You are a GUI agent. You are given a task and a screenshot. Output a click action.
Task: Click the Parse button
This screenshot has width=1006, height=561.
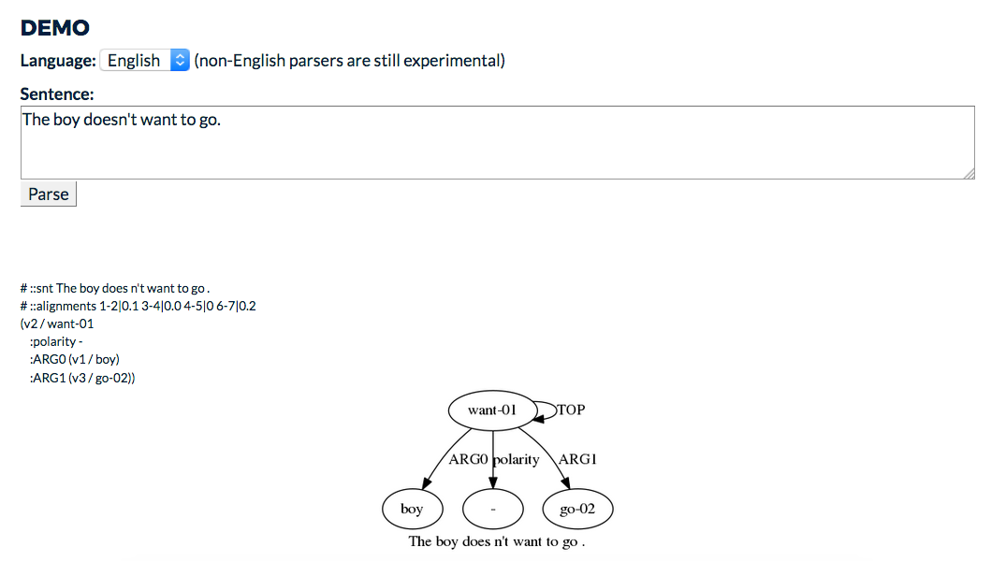pyautogui.click(x=48, y=194)
